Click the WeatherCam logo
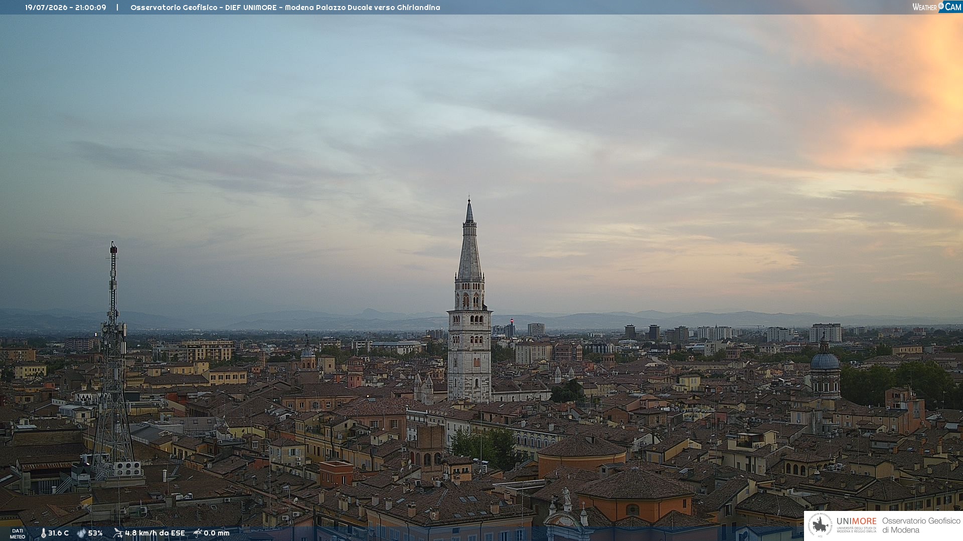The image size is (963, 541). [937, 7]
